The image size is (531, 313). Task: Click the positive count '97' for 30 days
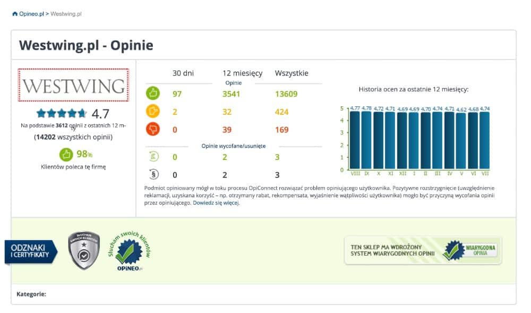pyautogui.click(x=177, y=94)
